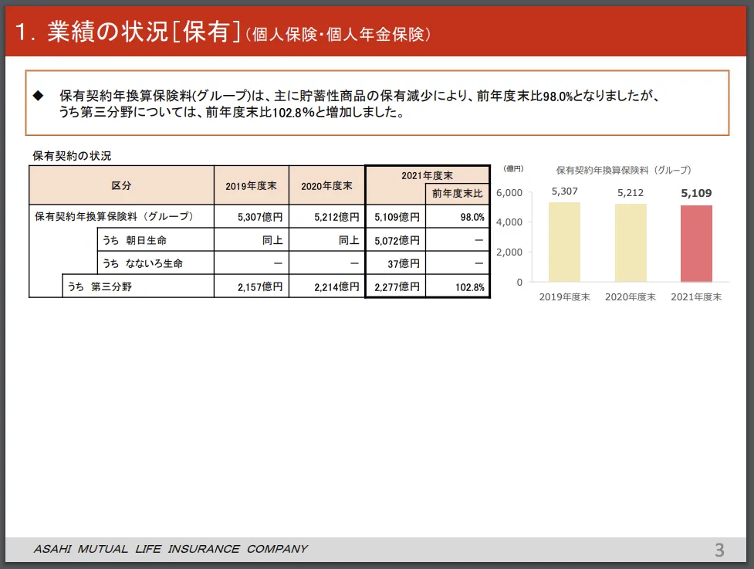This screenshot has width=754, height=569.
Task: Click the diamond bullet in summary box
Action: tap(38, 97)
